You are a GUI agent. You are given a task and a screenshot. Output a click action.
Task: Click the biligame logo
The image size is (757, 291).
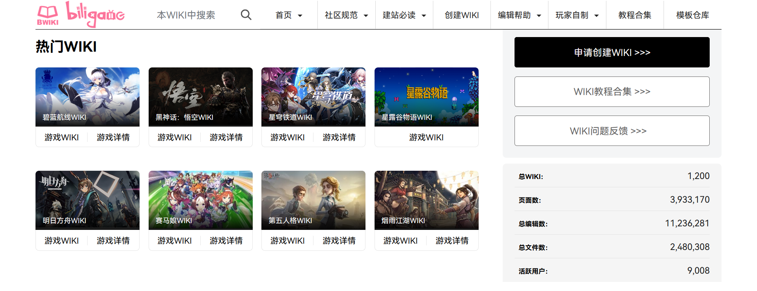95,15
